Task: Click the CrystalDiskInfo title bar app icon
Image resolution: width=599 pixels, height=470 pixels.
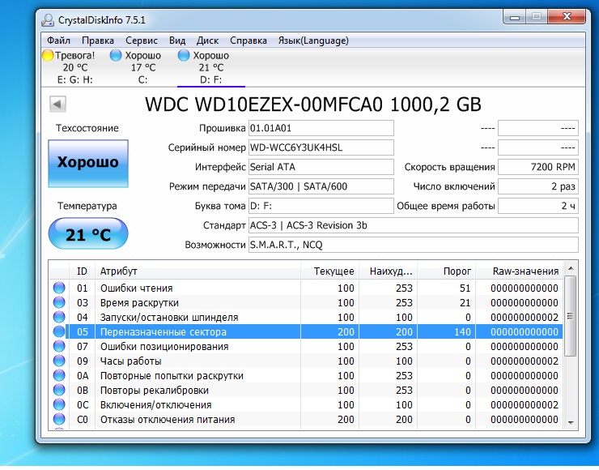Action: [48, 20]
